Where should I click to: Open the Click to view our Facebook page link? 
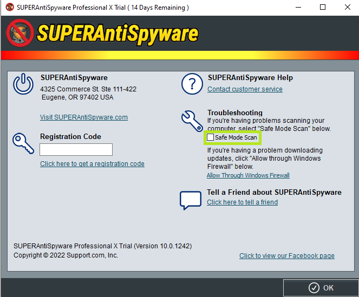[x=287, y=255]
